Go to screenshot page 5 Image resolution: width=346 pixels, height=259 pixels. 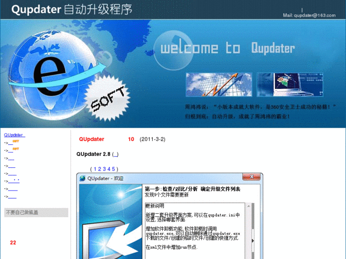pyautogui.click(x=113, y=169)
